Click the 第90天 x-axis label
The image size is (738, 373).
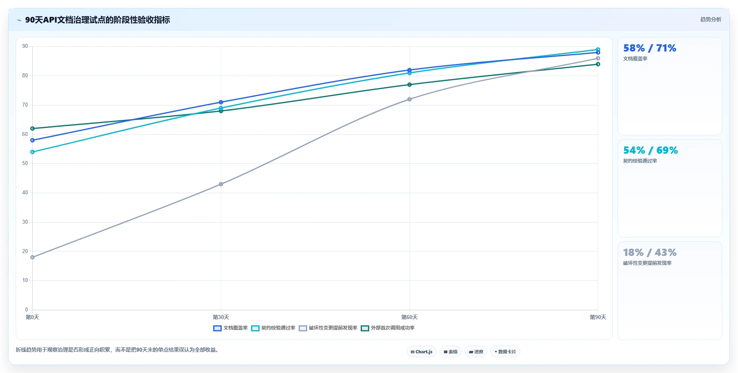598,317
